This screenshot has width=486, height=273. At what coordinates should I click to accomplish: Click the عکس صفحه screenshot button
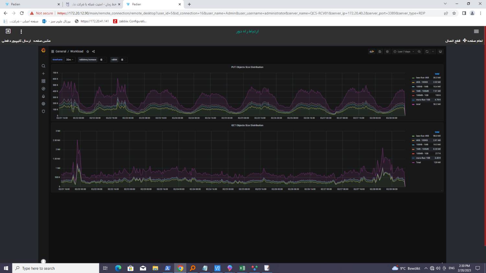tap(42, 41)
